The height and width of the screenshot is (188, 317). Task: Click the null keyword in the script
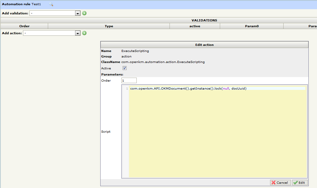point(226,89)
